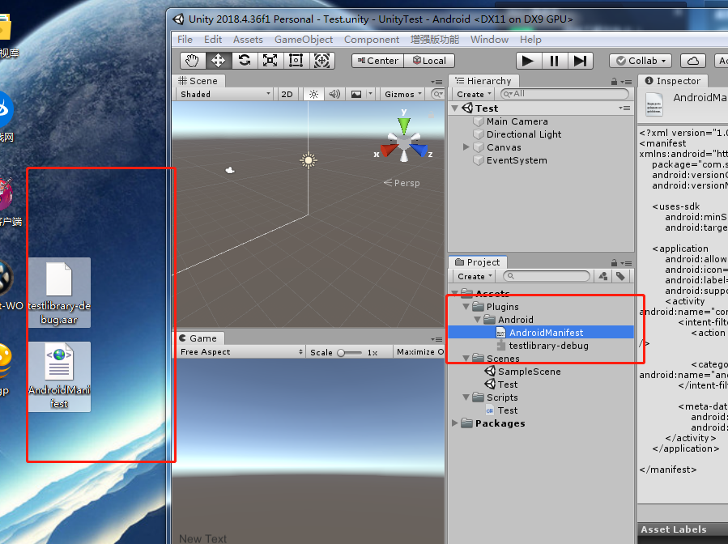Select Main Camera object
Image resolution: width=728 pixels, height=544 pixels.
[517, 121]
